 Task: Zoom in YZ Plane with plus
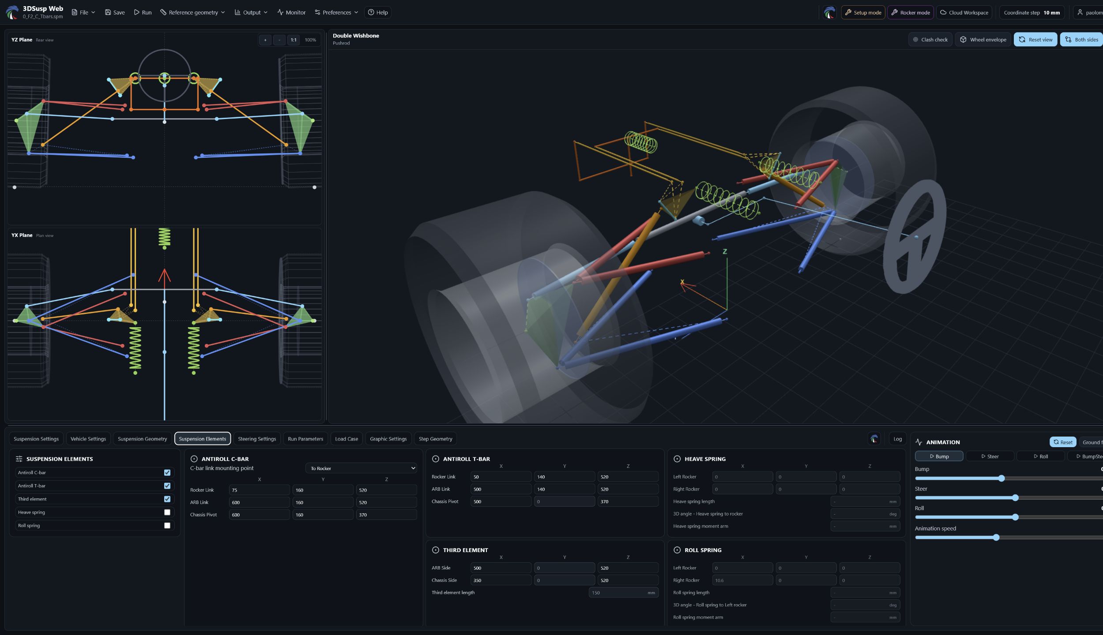(265, 40)
